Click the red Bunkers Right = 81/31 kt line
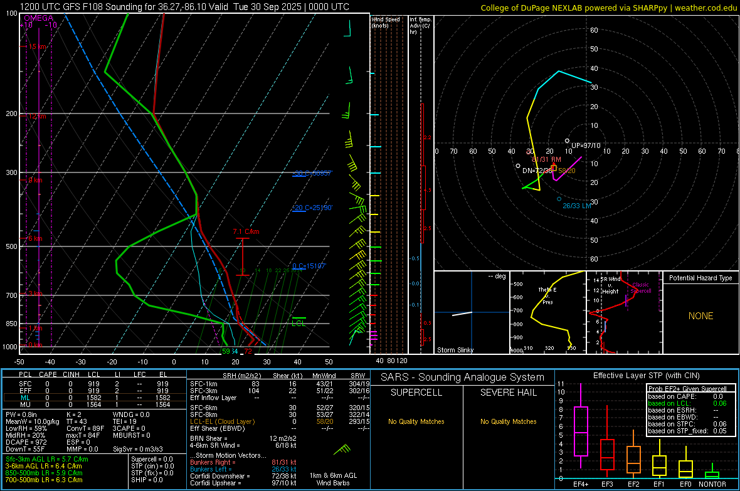Screen dimensions: 740x491 coord(243,462)
